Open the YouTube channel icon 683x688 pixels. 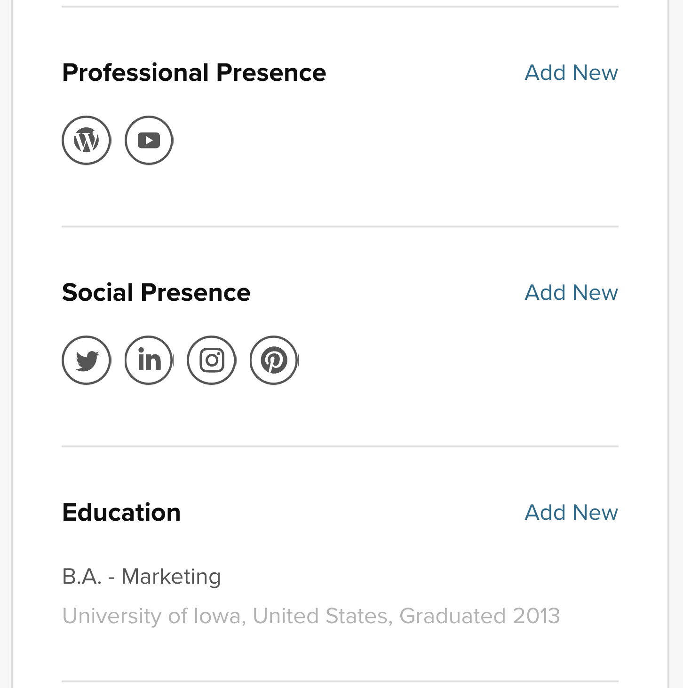(149, 141)
